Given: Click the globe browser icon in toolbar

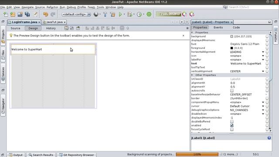Looking at the screenshot, I should (x=96, y=14).
